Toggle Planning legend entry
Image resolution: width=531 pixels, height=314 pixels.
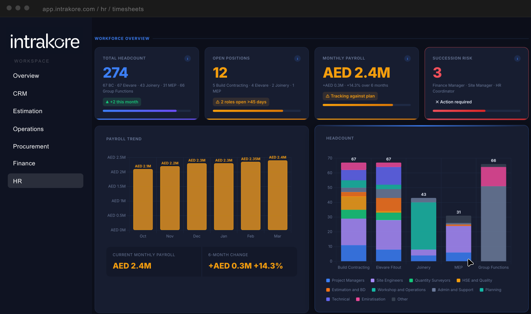click(x=490, y=290)
